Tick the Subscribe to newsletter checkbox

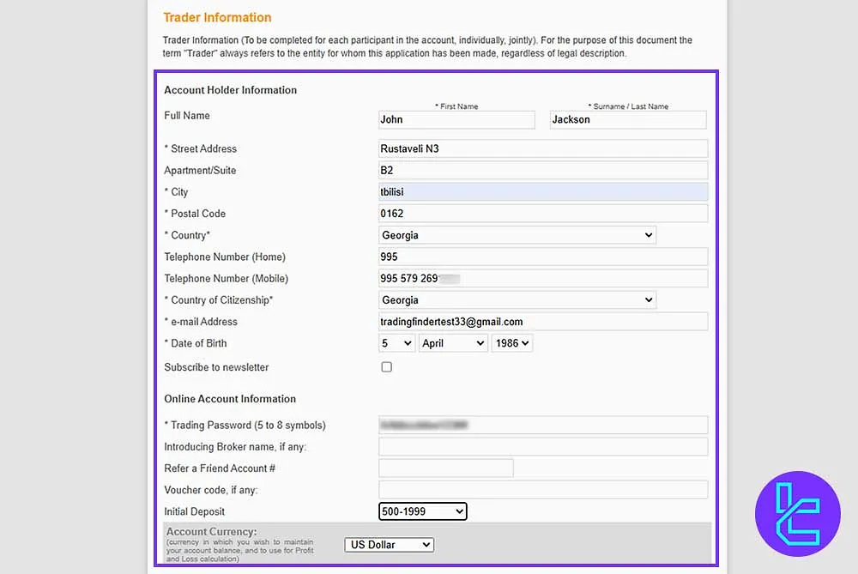click(387, 367)
